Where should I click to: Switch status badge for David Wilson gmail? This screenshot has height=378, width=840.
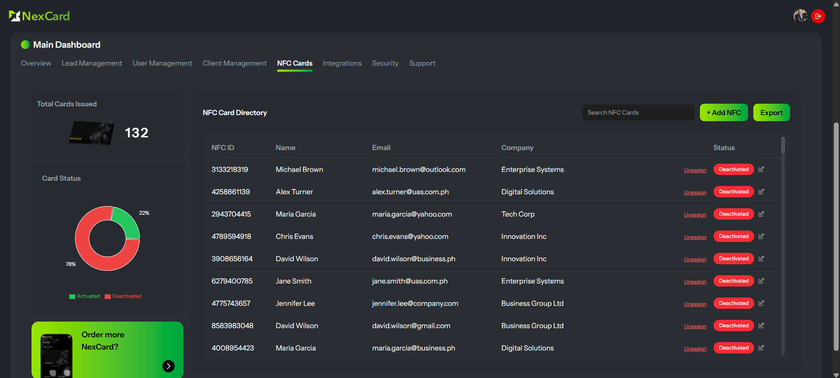[733, 325]
